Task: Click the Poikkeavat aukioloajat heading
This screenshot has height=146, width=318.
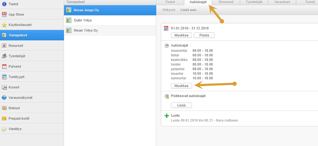Action: (188, 96)
